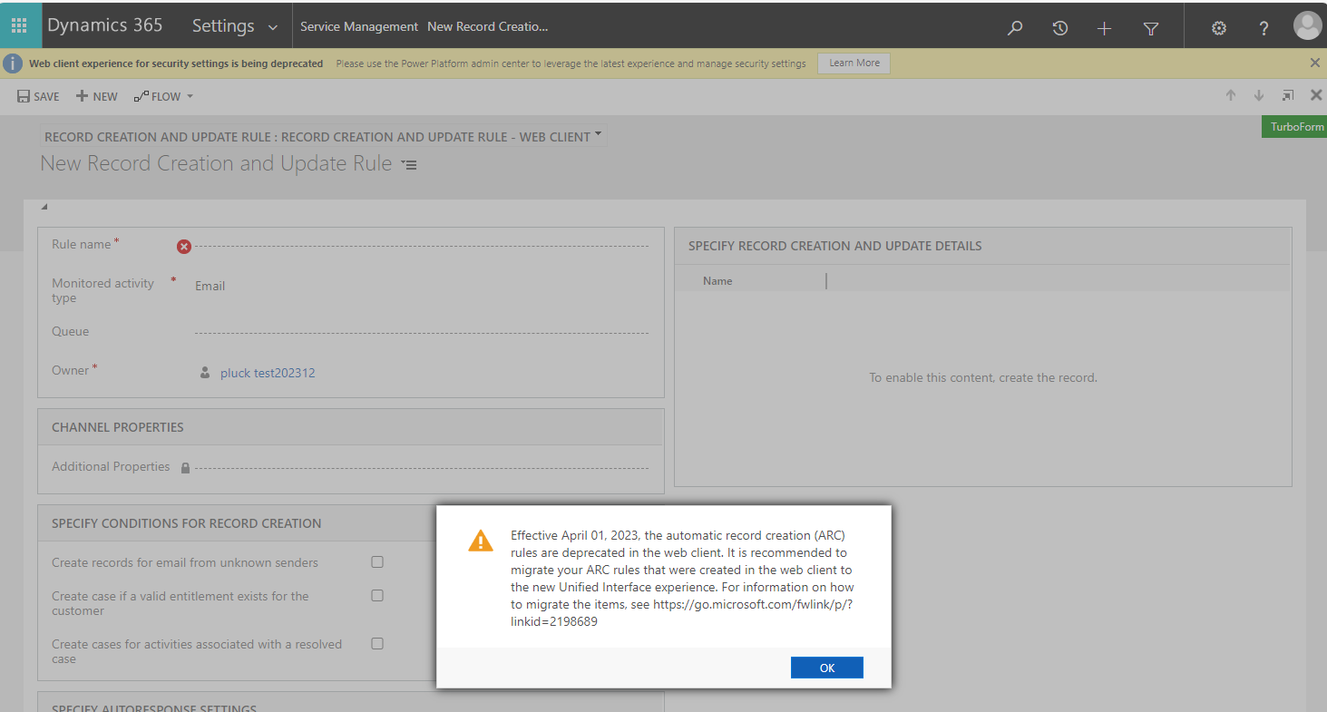The width and height of the screenshot is (1327, 712).
Task: Open the record title menu icon
Action: 409,165
